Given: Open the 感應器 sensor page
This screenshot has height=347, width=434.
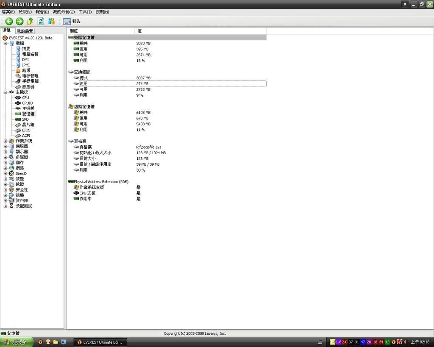Looking at the screenshot, I should pos(28,86).
